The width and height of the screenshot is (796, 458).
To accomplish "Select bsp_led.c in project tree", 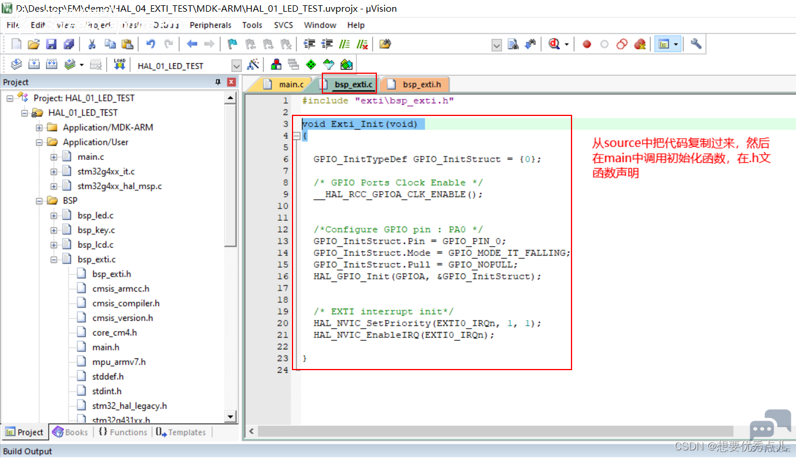I will point(96,216).
